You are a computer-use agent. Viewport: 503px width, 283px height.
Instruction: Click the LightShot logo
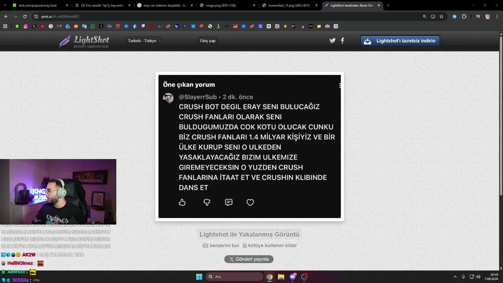pyautogui.click(x=84, y=41)
